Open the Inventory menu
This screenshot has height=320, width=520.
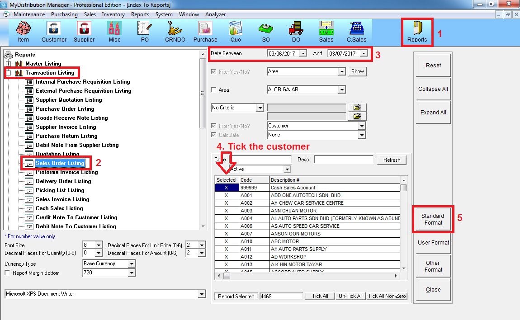[x=113, y=14]
